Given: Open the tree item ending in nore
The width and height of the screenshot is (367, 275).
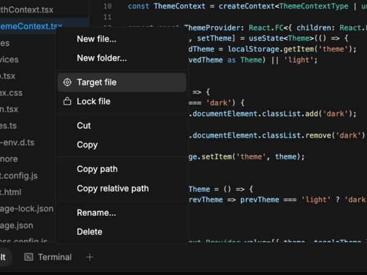Looking at the screenshot, I should [x=9, y=159].
